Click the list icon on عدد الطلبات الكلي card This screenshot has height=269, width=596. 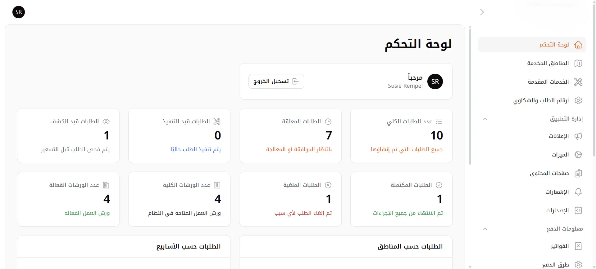point(439,121)
